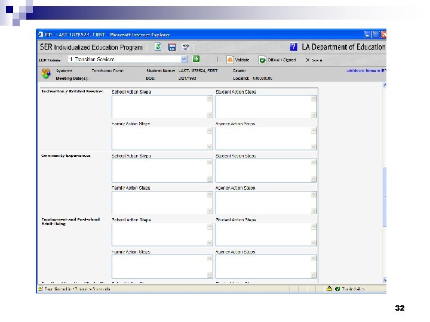Click the padlock icon in the status bar
The width and height of the screenshot is (430, 322).
329,289
